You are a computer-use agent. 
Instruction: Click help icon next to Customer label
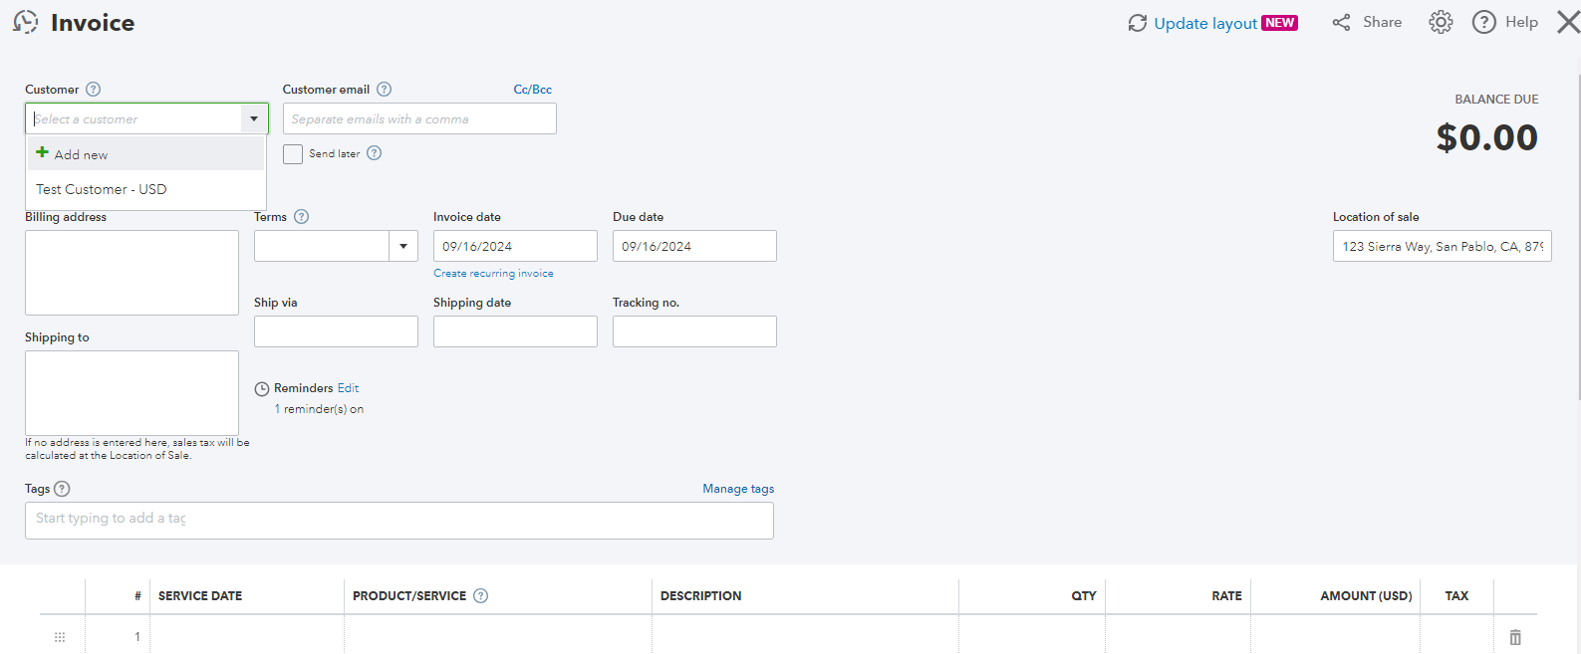click(94, 90)
